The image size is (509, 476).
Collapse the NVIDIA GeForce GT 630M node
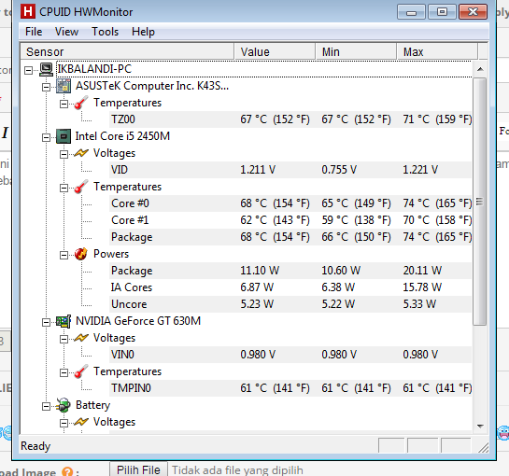(x=47, y=322)
